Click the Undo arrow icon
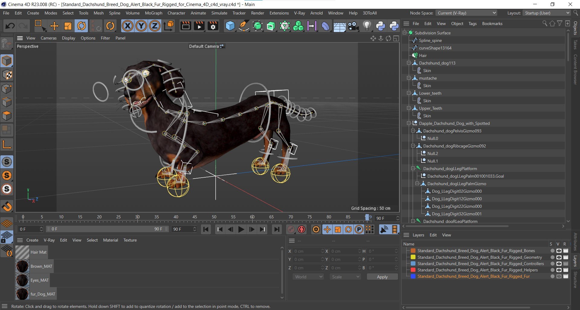Viewport: 580px width, 310px height. (x=10, y=26)
